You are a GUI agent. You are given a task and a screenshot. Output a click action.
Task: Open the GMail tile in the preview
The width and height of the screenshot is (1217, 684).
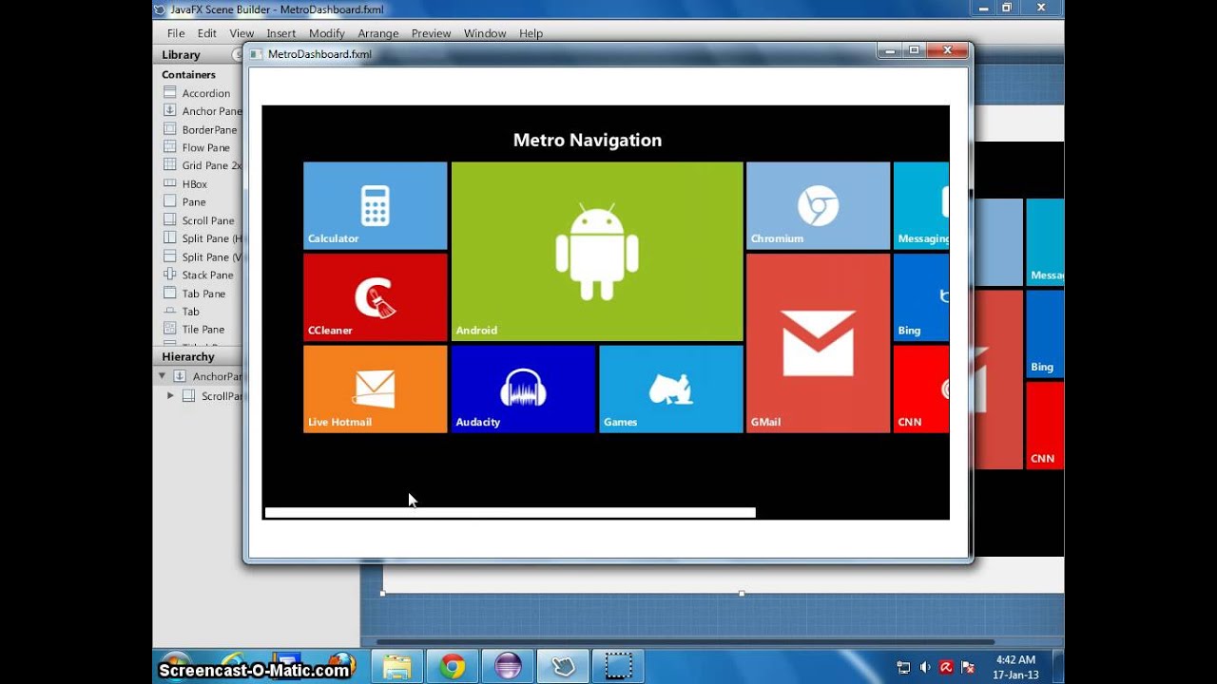[x=818, y=343]
